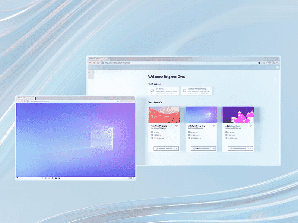Image resolution: width=298 pixels, height=223 pixels.
Task: Click the Take the tour speech bubble icon
Action: 152,90
